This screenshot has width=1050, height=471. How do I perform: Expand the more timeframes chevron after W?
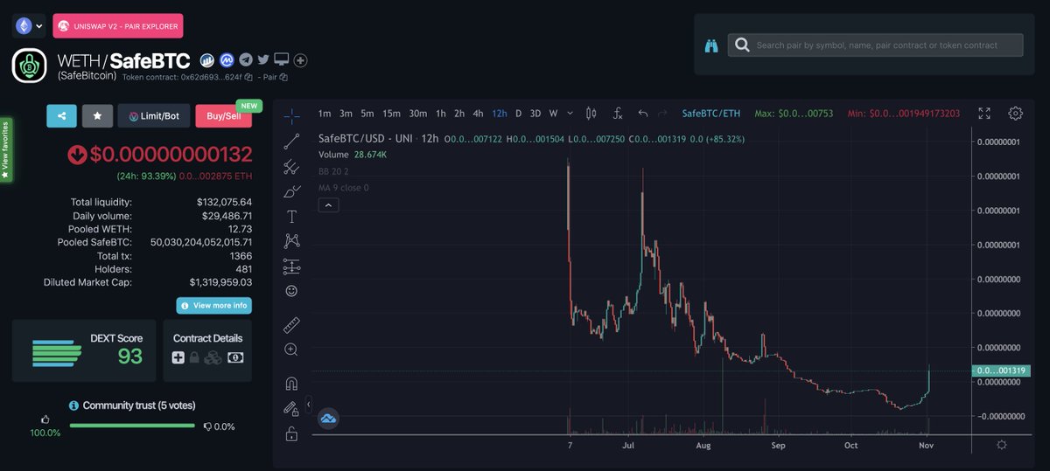pyautogui.click(x=570, y=114)
